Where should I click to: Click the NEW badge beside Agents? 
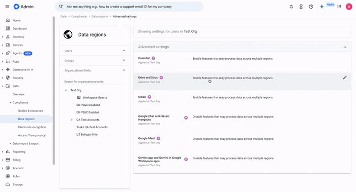[28, 53]
